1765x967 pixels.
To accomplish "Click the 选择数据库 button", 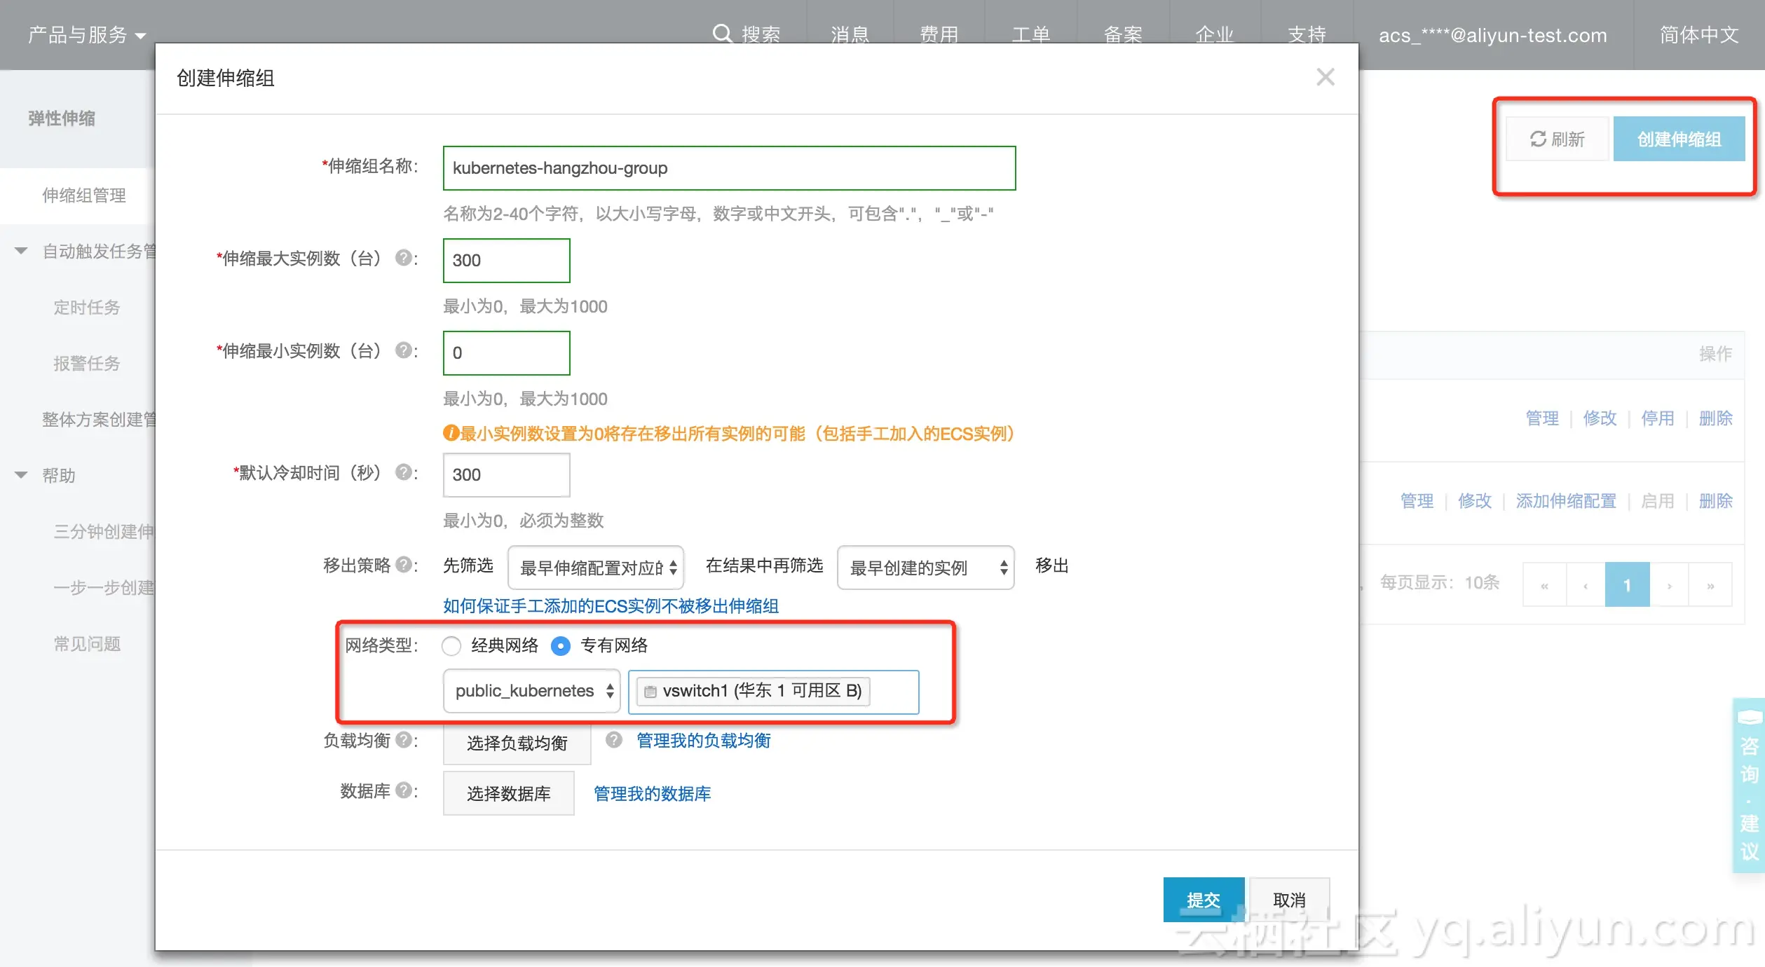I will pyautogui.click(x=508, y=793).
